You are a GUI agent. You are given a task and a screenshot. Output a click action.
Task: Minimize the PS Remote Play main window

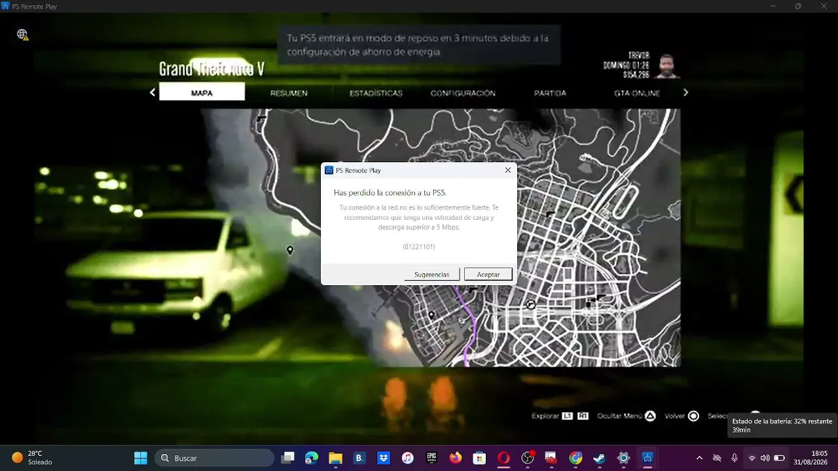[x=773, y=6]
